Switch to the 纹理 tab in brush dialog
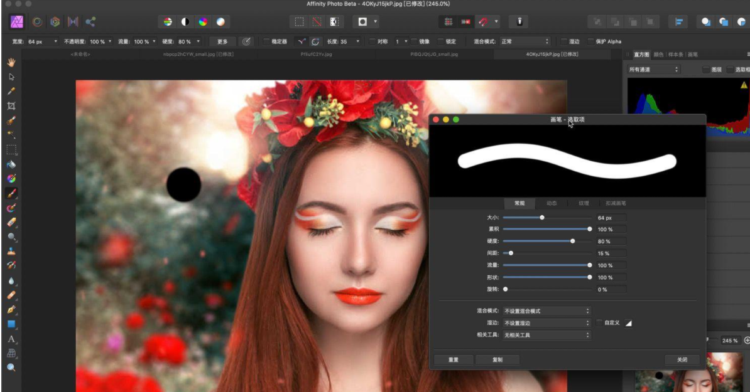This screenshot has height=392, width=750. pos(584,203)
